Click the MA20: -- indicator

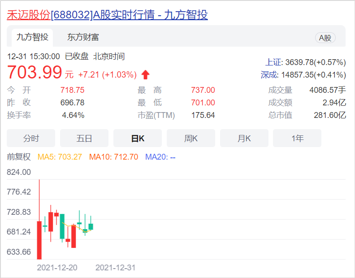(160, 157)
